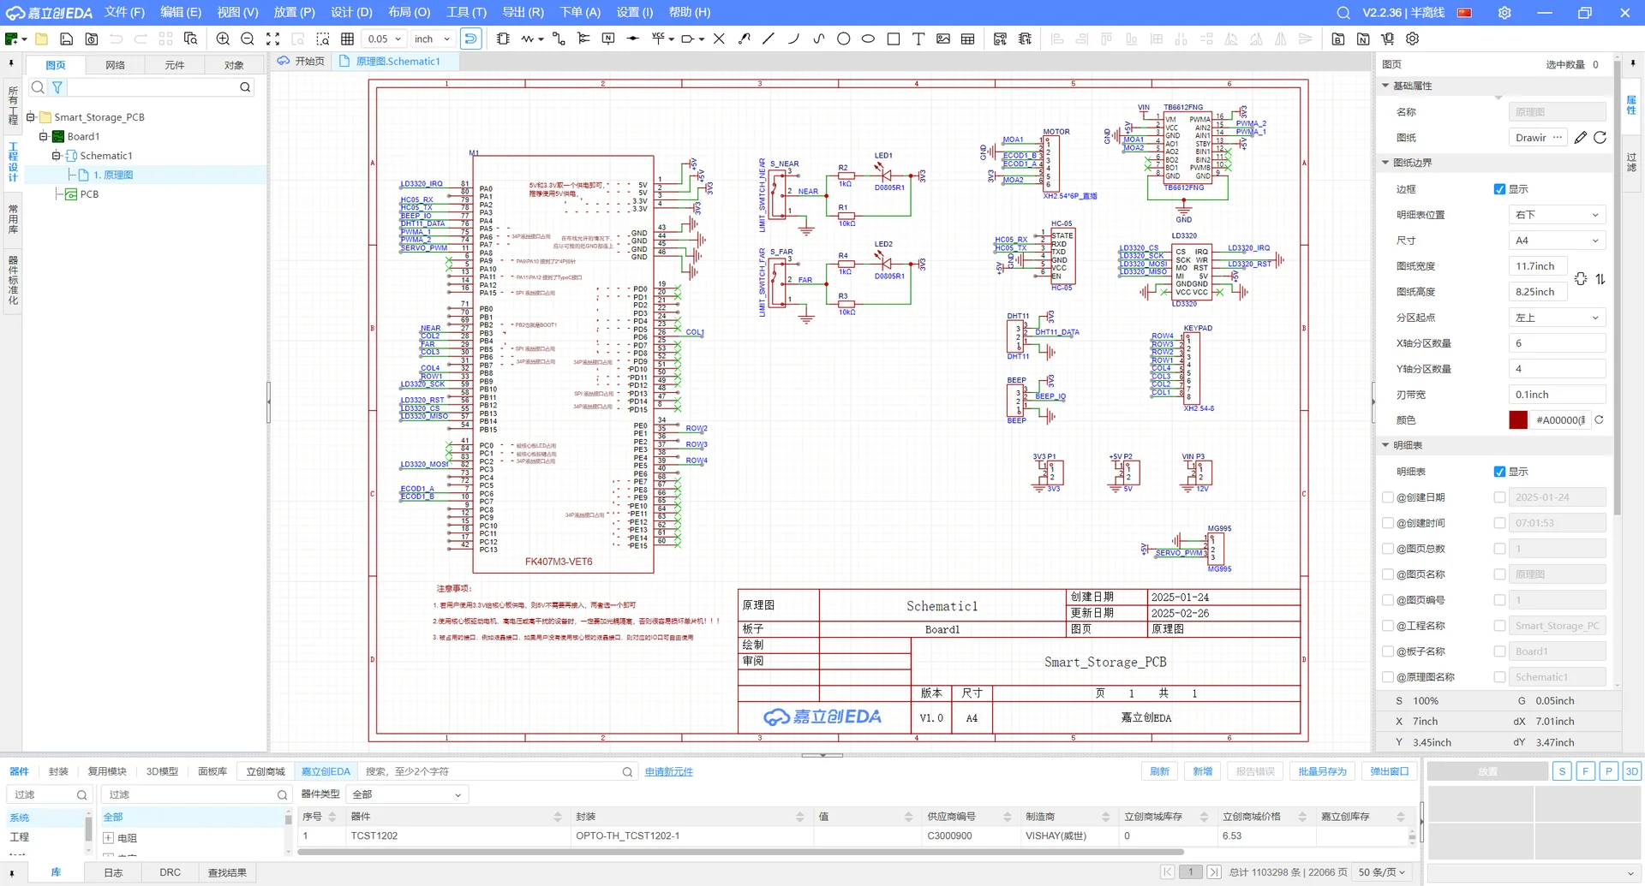Image resolution: width=1645 pixels, height=886 pixels.
Task: Open the 设计 (D) menu
Action: (350, 12)
